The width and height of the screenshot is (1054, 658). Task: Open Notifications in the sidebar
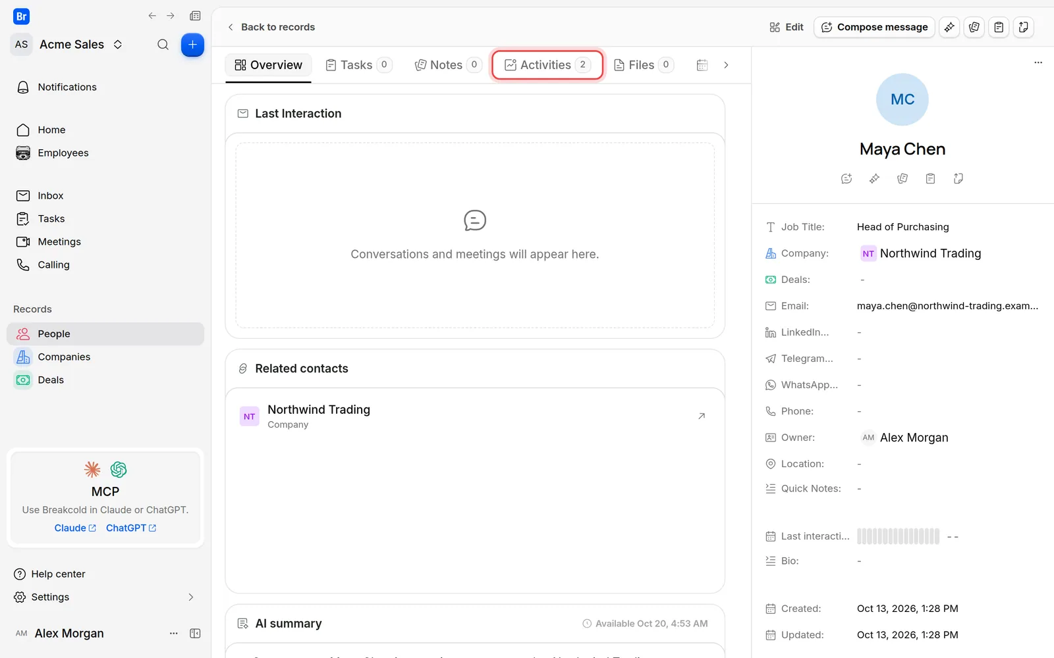point(105,87)
